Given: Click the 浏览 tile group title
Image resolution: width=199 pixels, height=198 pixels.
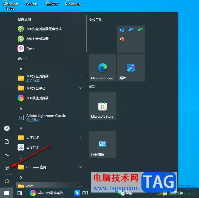Looking at the screenshot, I should click(92, 87).
